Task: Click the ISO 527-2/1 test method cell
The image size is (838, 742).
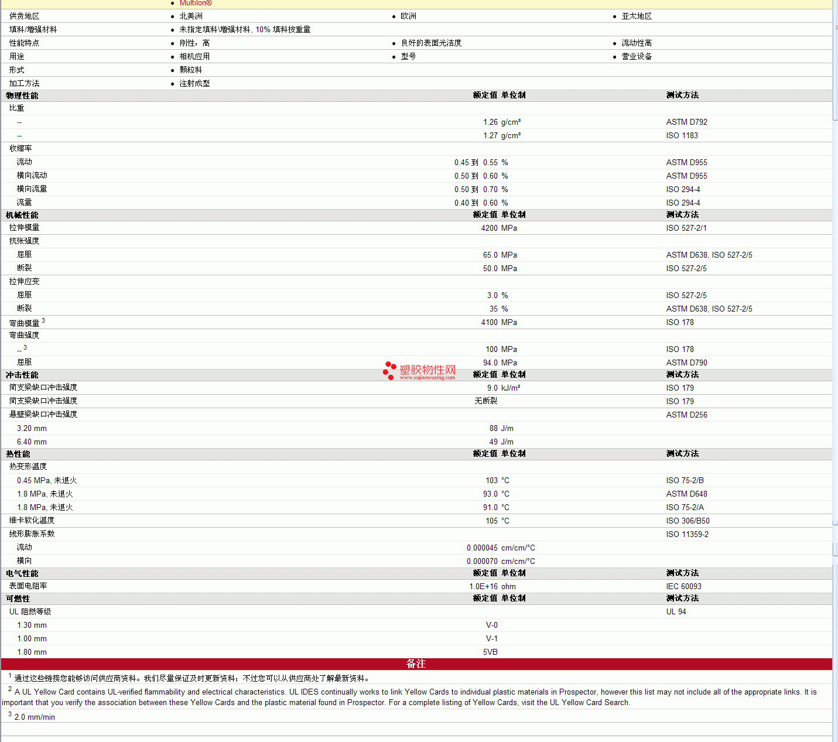Action: point(686,228)
